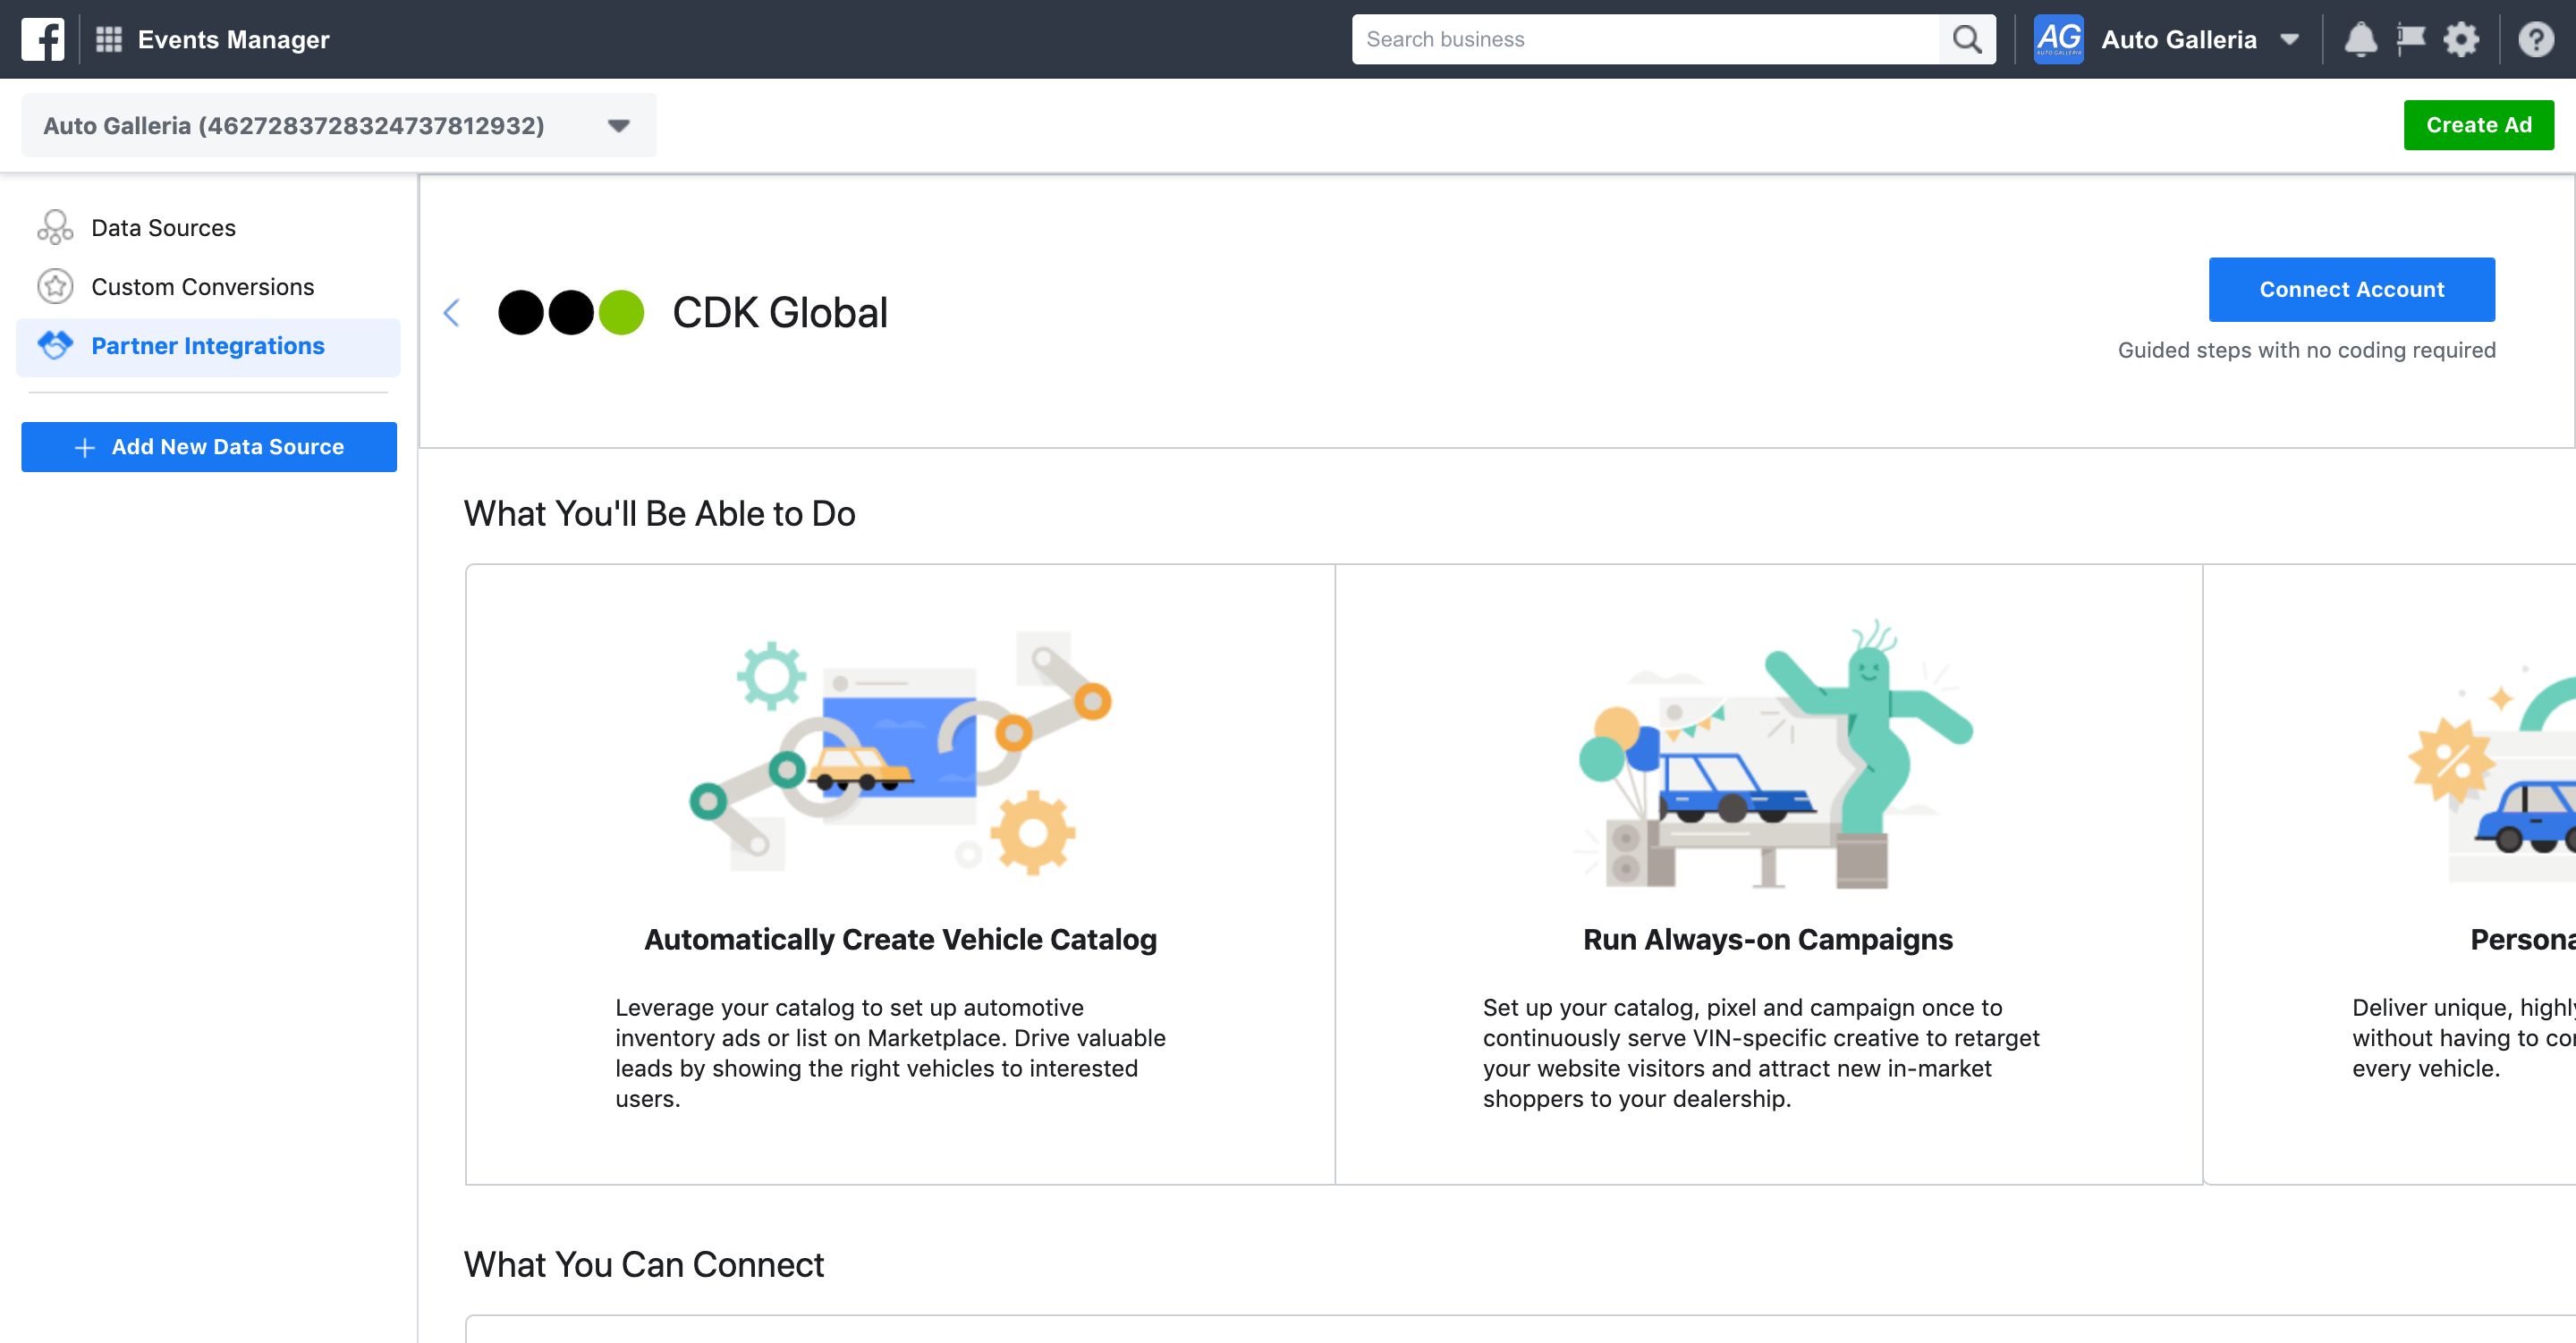Click the Partner Integrations handshake icon
The image size is (2576, 1343).
pos(55,345)
